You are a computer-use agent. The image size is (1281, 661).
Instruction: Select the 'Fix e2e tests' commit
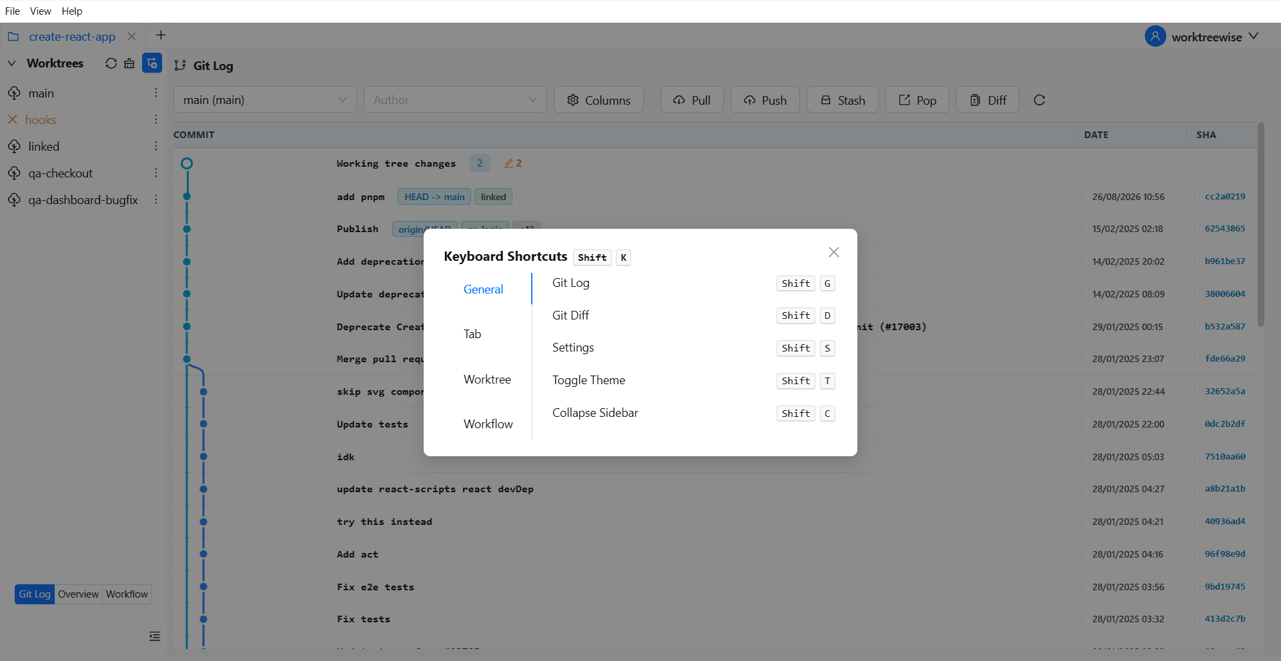click(x=714, y=587)
